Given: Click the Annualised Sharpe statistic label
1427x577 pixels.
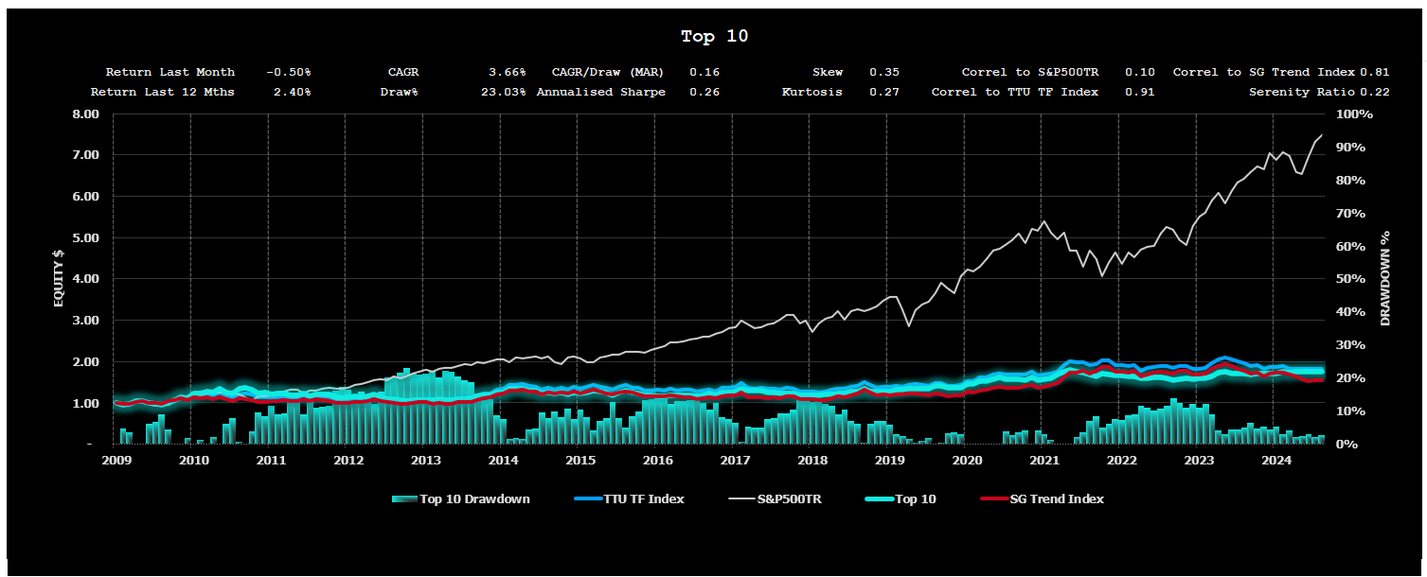Looking at the screenshot, I should [x=600, y=92].
